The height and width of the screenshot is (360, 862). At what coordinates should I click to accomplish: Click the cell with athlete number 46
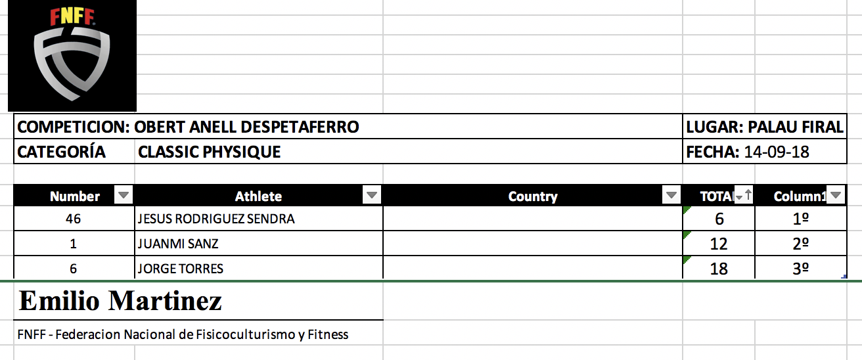[x=74, y=219]
